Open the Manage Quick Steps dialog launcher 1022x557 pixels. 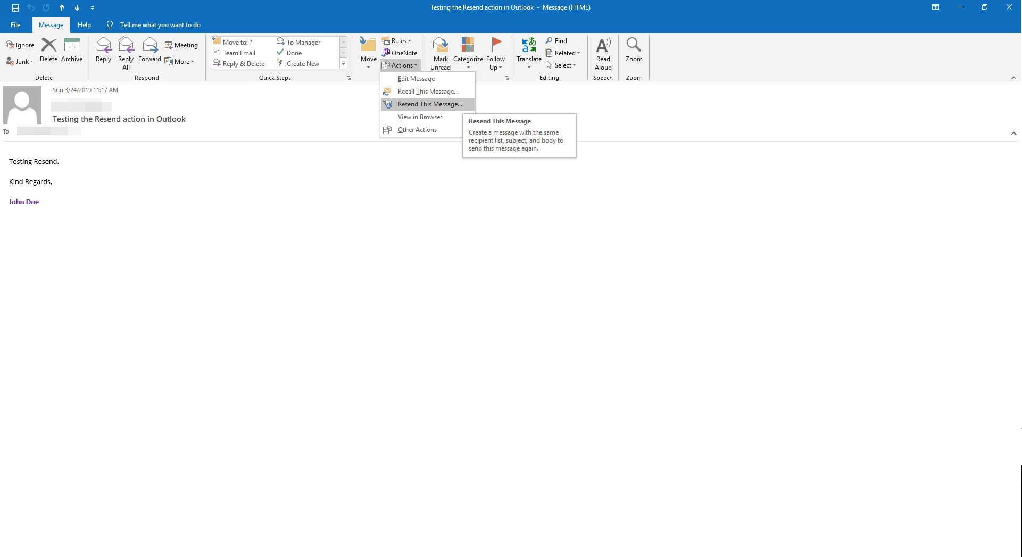tap(349, 78)
